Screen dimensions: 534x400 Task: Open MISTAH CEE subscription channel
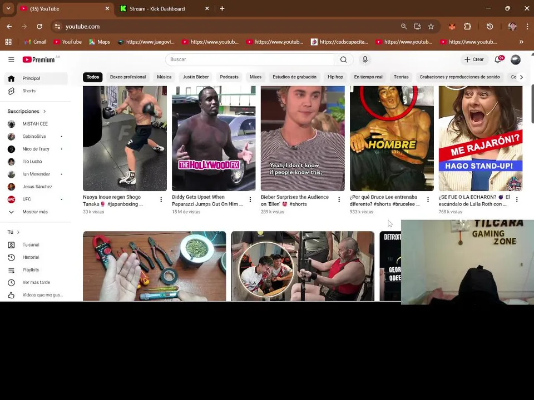(36, 124)
